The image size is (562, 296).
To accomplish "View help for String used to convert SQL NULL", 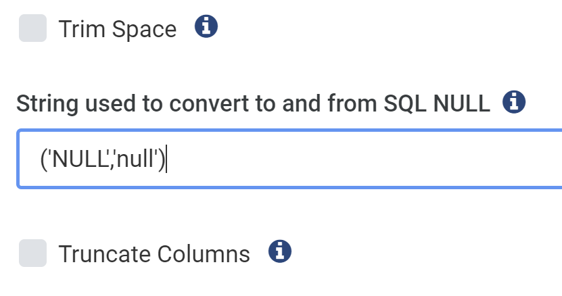I will pos(514,102).
